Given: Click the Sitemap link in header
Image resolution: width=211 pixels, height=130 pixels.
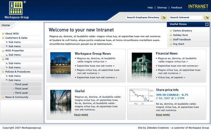Looking at the screenshot, I should tap(162, 7).
